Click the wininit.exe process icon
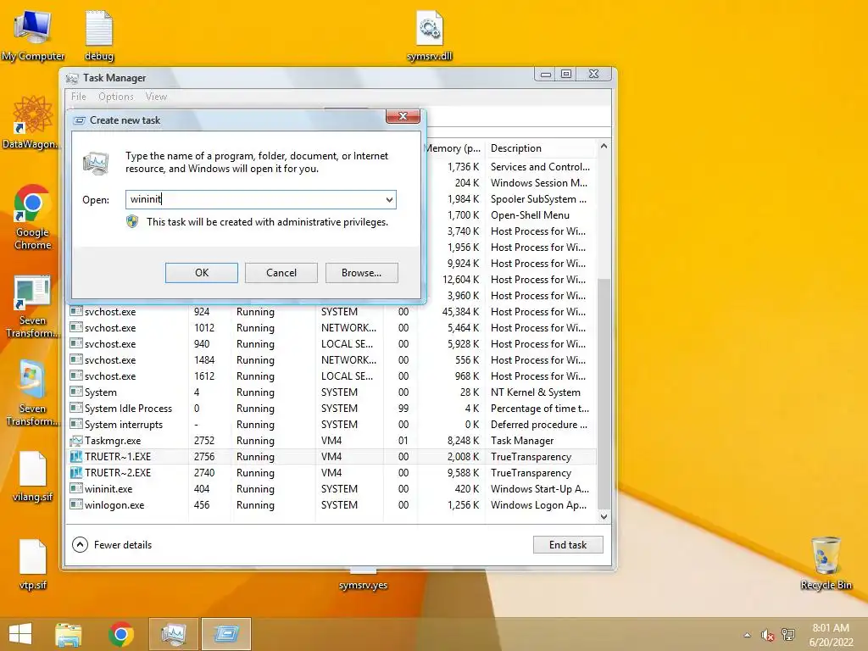The width and height of the screenshot is (868, 651). click(75, 489)
